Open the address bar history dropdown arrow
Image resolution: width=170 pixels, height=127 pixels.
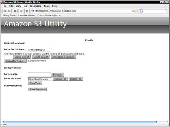pyautogui.click(x=137, y=11)
